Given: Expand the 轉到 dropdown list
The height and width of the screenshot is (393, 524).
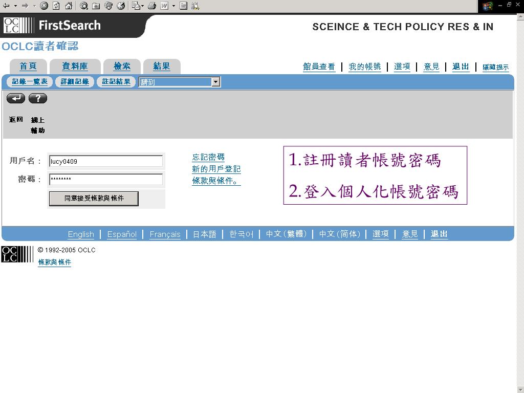Looking at the screenshot, I should (215, 82).
